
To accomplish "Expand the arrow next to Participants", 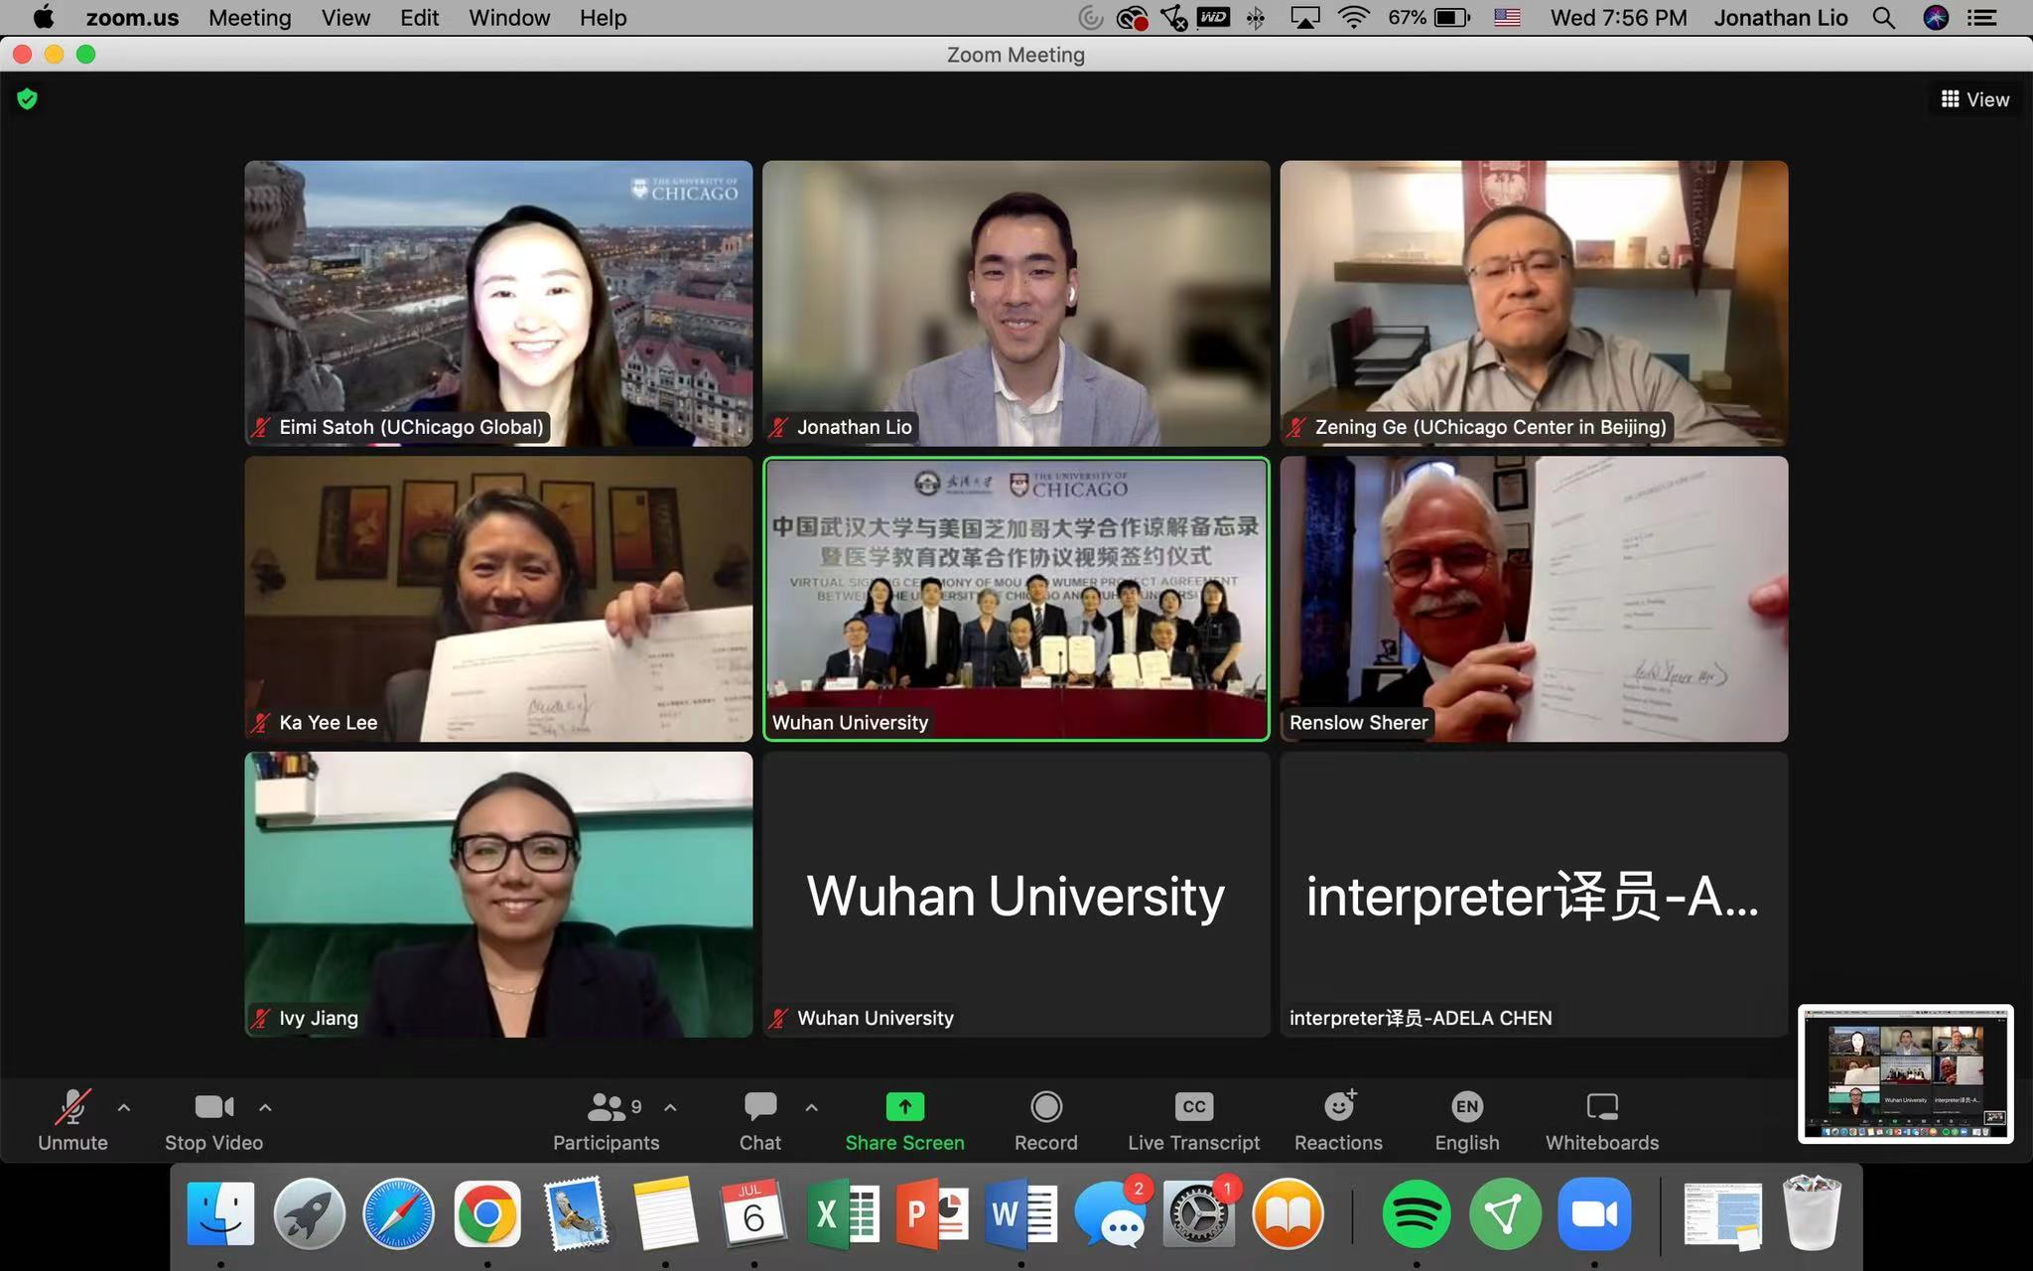I will click(671, 1107).
